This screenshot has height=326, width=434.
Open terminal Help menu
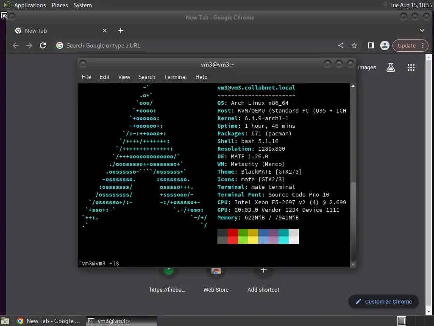tap(201, 77)
